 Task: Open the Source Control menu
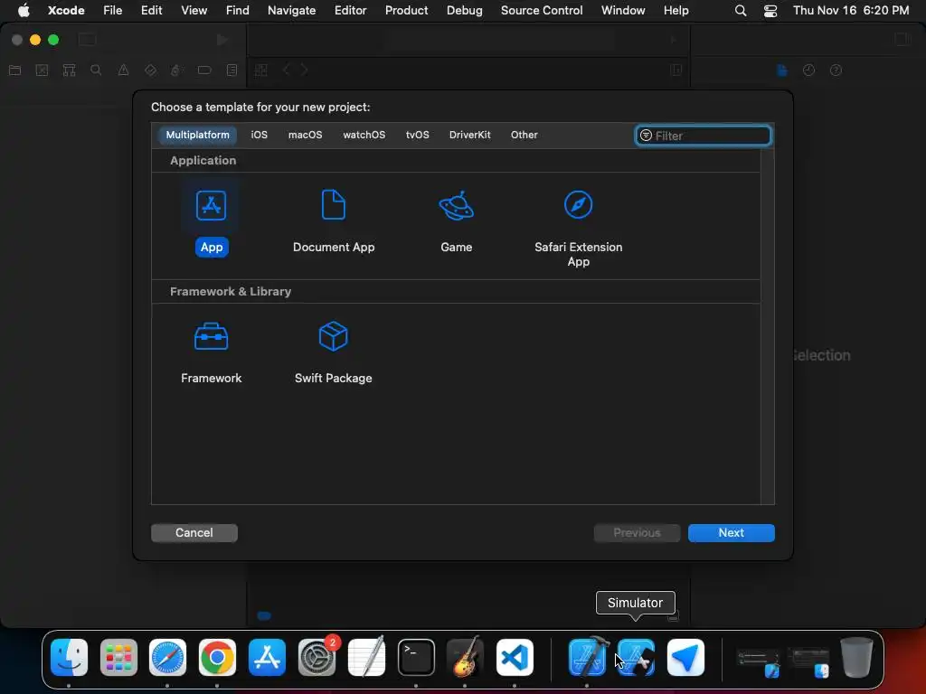pyautogui.click(x=542, y=10)
